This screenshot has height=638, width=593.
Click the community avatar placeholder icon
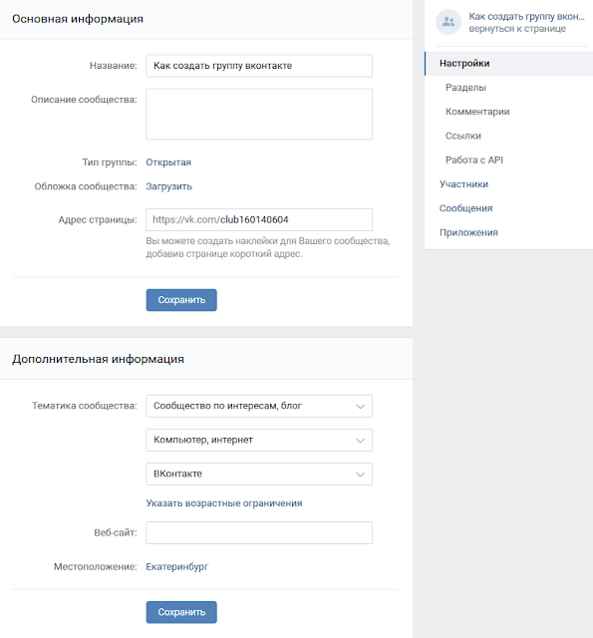(448, 22)
